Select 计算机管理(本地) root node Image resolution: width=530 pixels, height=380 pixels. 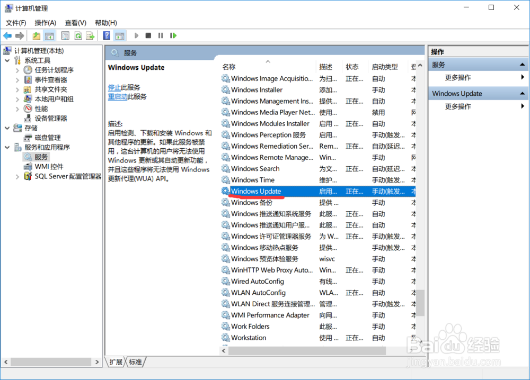tap(39, 51)
